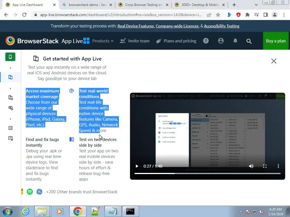Open the Chrome three-dot menu
This screenshot has height=217, width=290.
click(284, 15)
